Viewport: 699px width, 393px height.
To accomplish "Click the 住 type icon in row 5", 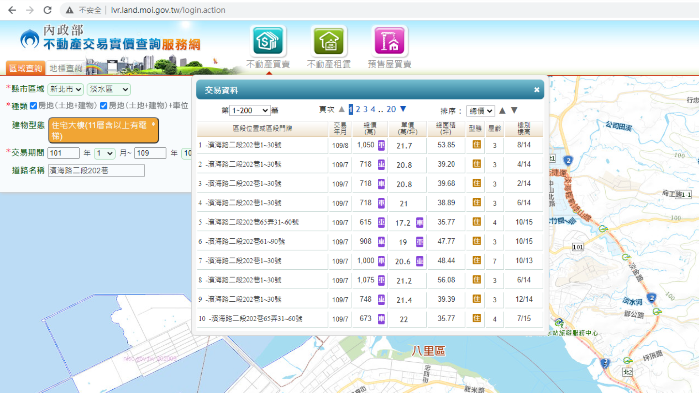I will coord(477,222).
